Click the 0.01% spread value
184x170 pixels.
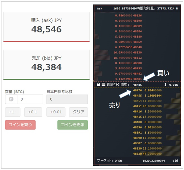(174, 85)
